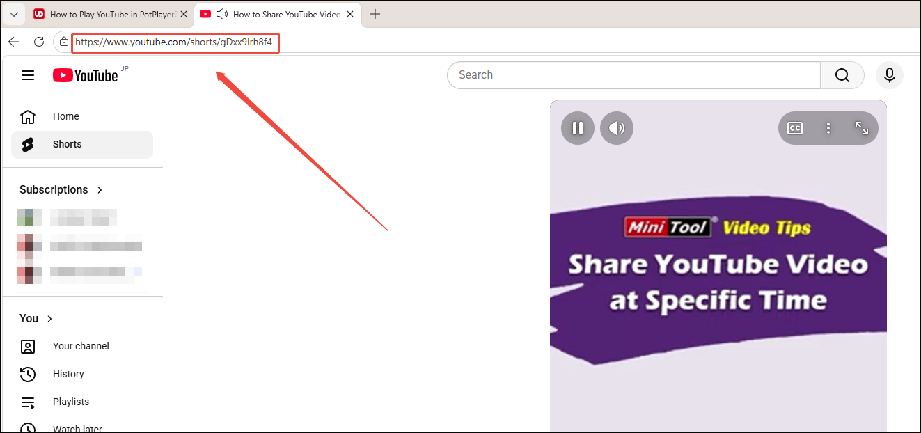Viewport: 921px width, 433px height.
Task: Click the browser back arrow
Action: pos(14,42)
